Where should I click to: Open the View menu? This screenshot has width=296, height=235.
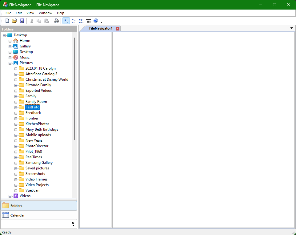pos(30,13)
